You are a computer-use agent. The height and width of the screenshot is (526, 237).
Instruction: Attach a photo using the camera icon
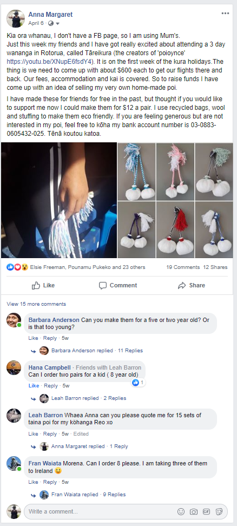click(194, 511)
